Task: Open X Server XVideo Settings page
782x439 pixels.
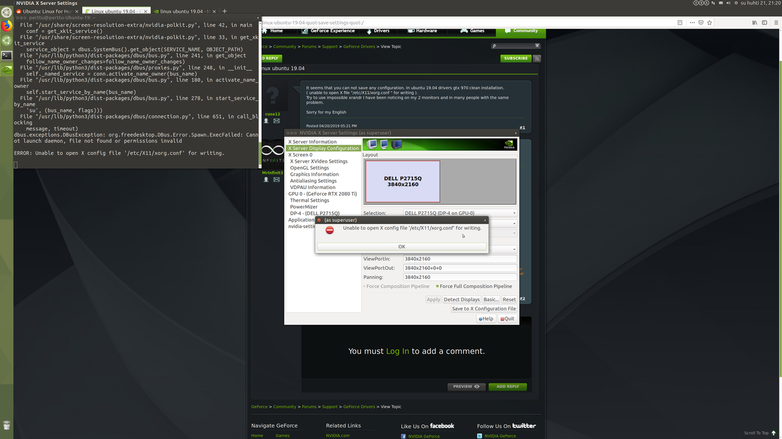Action: pyautogui.click(x=319, y=162)
